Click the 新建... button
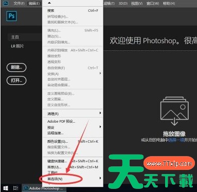The image size is (197, 192). [16, 67]
